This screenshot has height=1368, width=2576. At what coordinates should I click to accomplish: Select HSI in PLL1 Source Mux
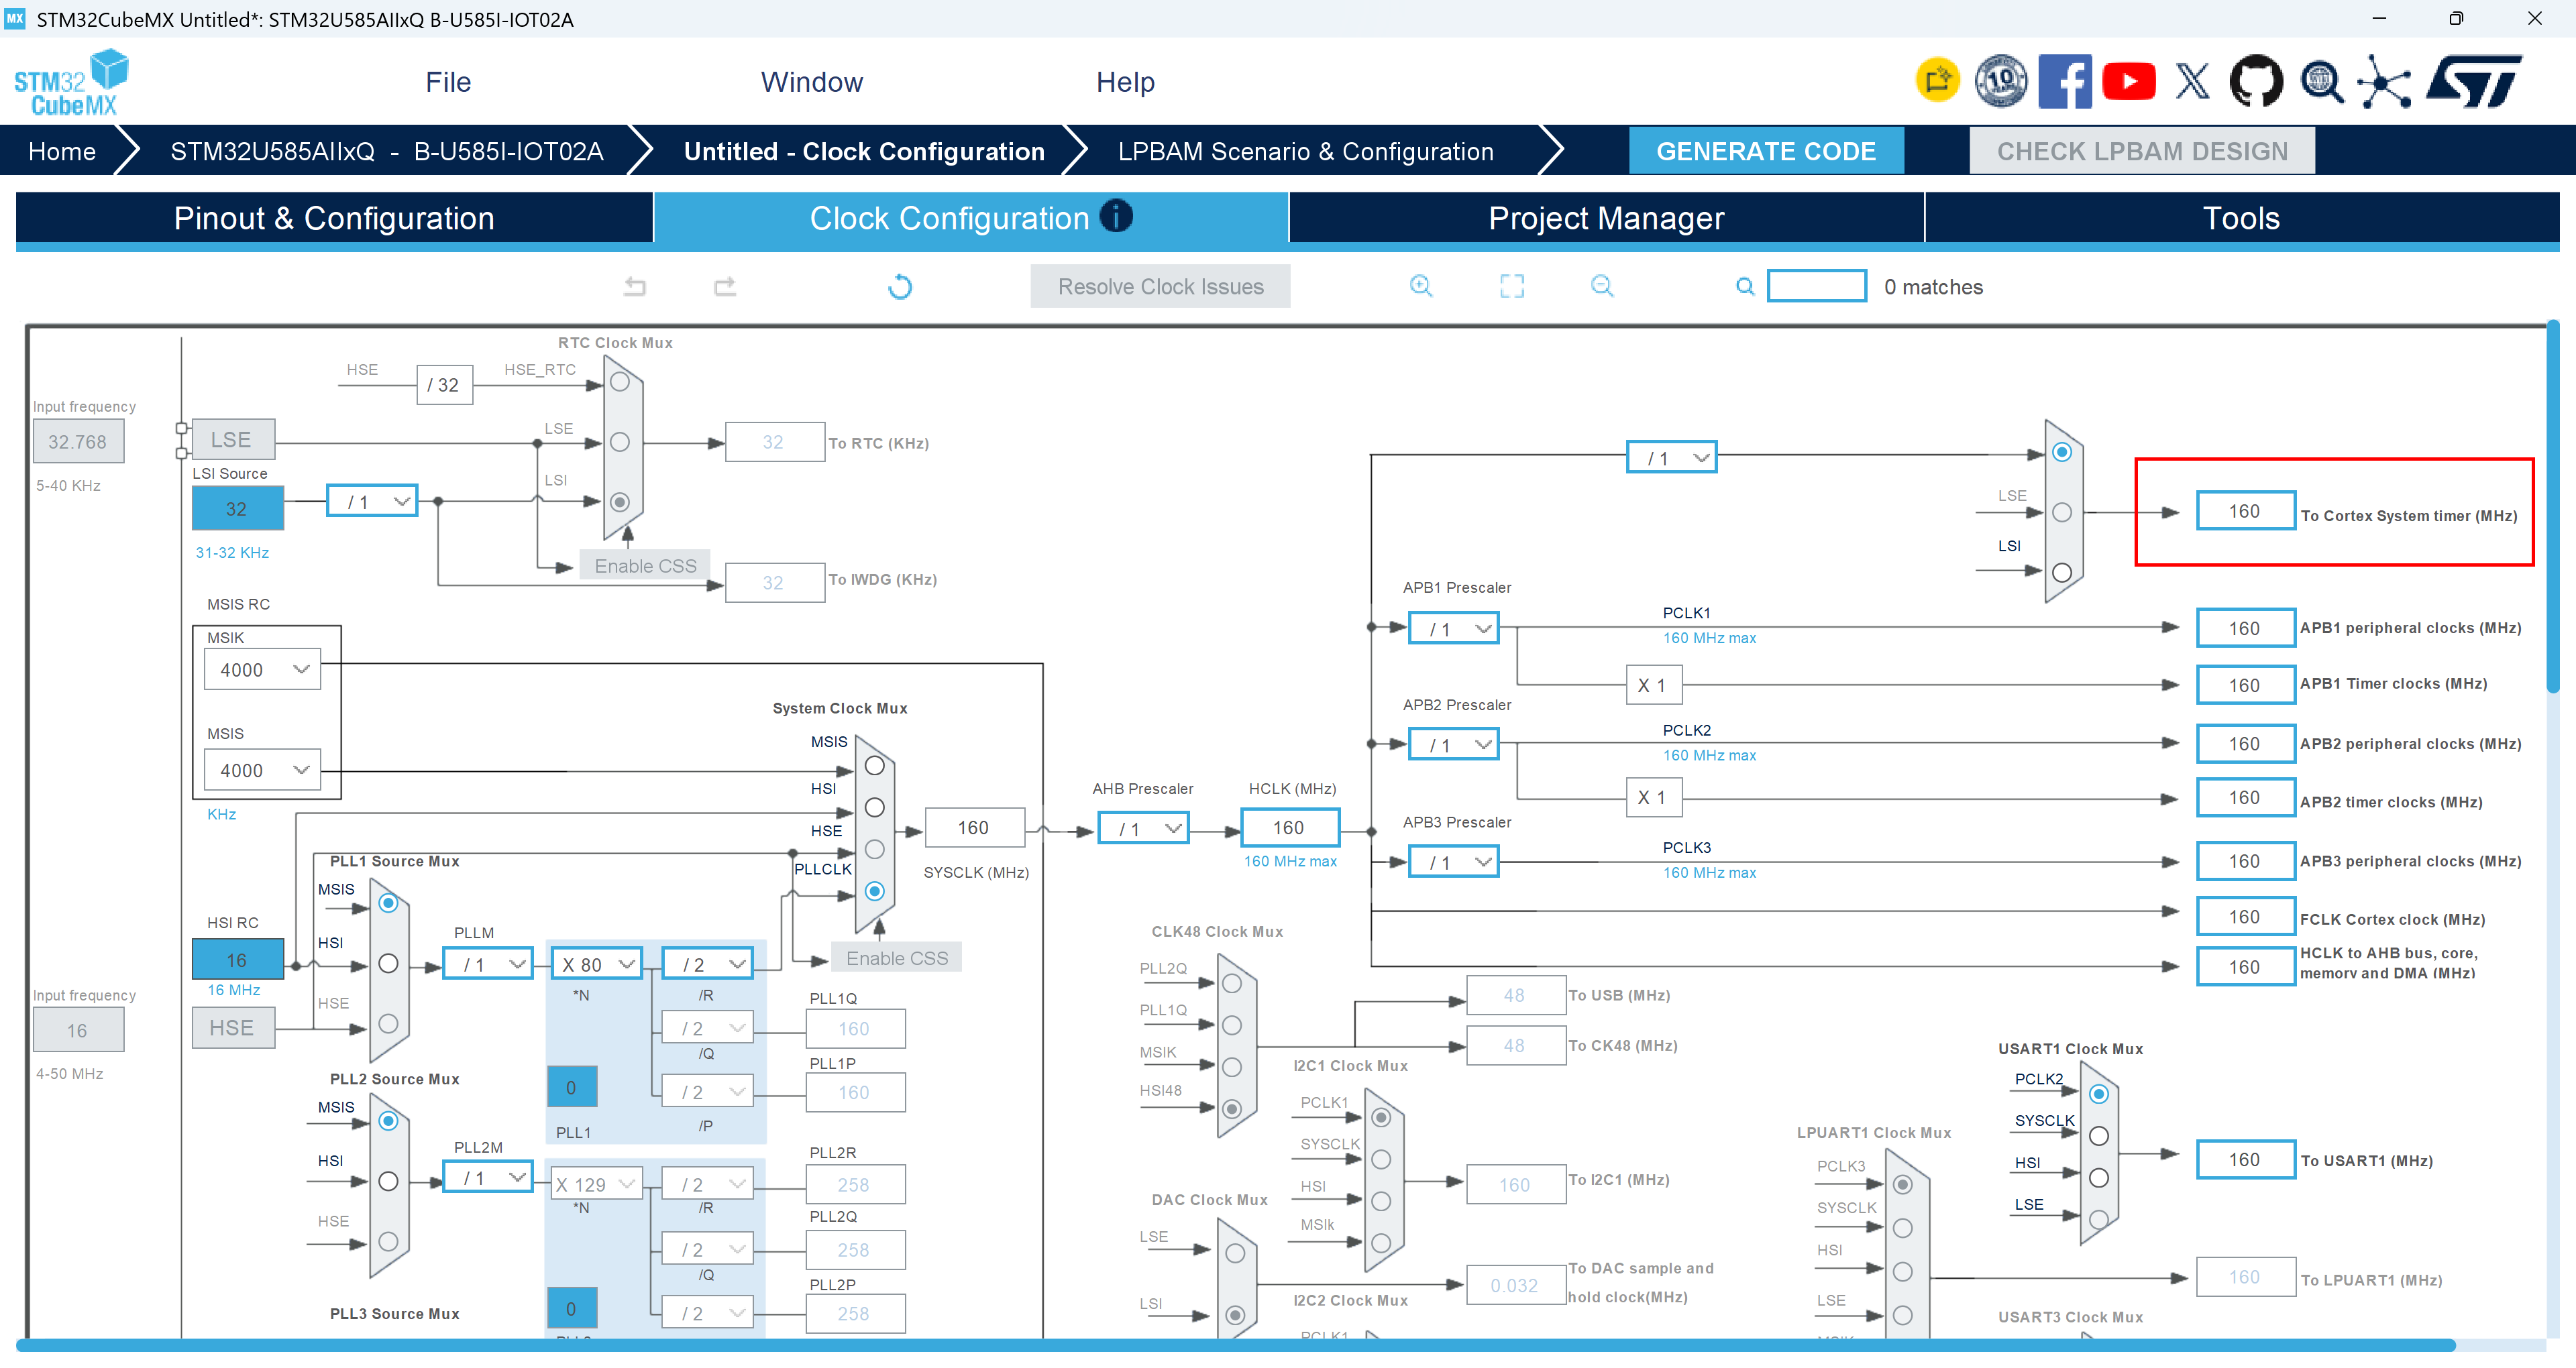coord(389,964)
